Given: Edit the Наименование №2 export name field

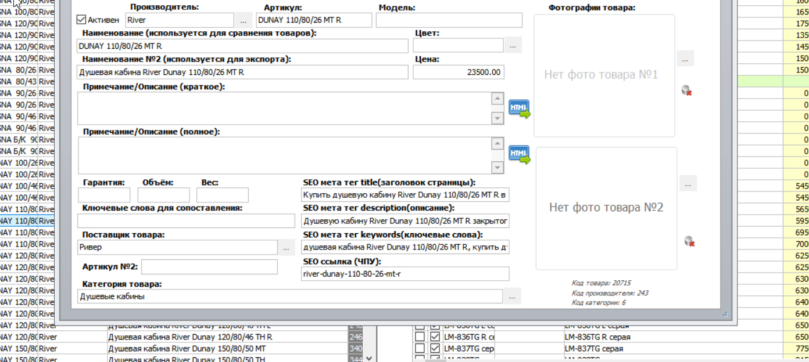Looking at the screenshot, I should [x=243, y=72].
